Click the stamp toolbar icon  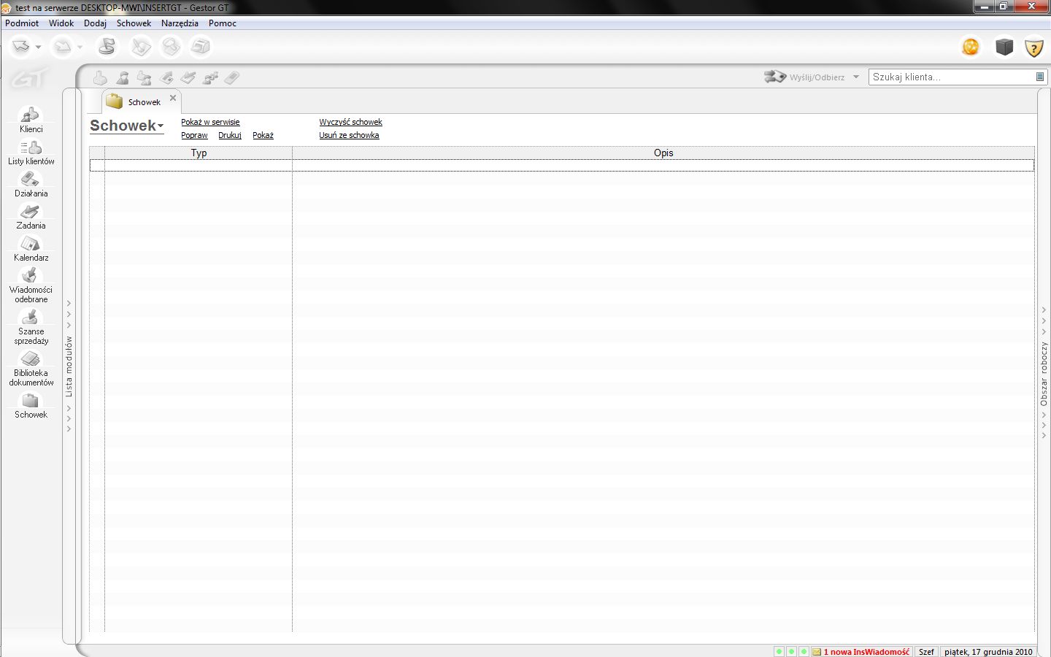(171, 47)
